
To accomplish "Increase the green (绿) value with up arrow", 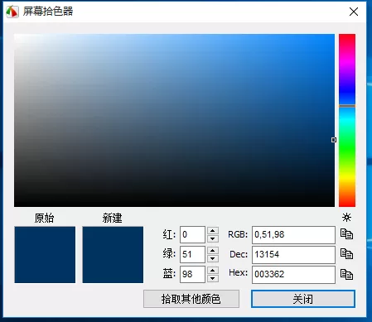I will [213, 251].
